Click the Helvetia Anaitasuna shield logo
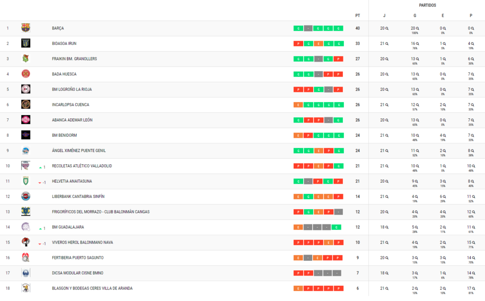 pyautogui.click(x=26, y=181)
